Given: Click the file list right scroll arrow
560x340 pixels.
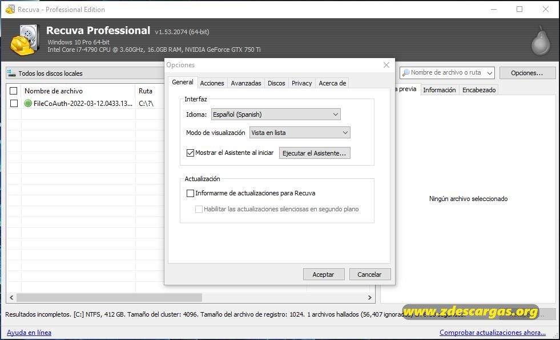Looking at the screenshot, I should (370, 298).
